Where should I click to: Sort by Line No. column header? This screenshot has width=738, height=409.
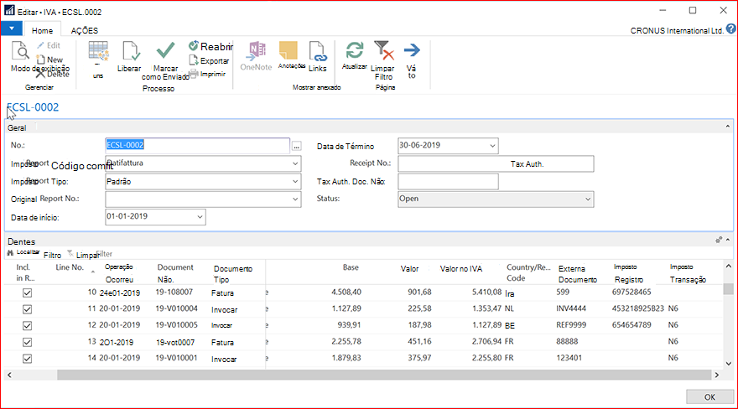[x=70, y=267]
